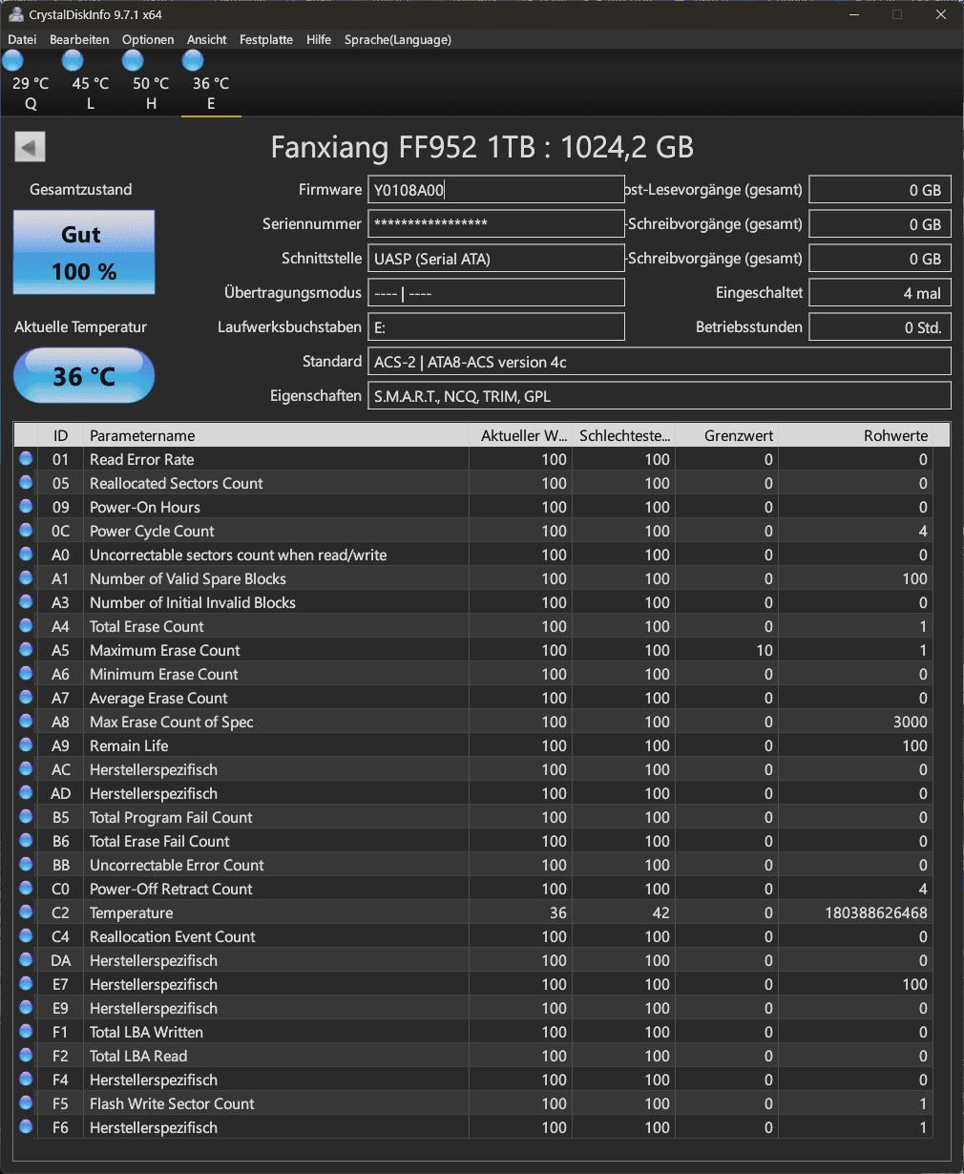Click status icon for Number of Valid Spare Blocks

click(26, 578)
